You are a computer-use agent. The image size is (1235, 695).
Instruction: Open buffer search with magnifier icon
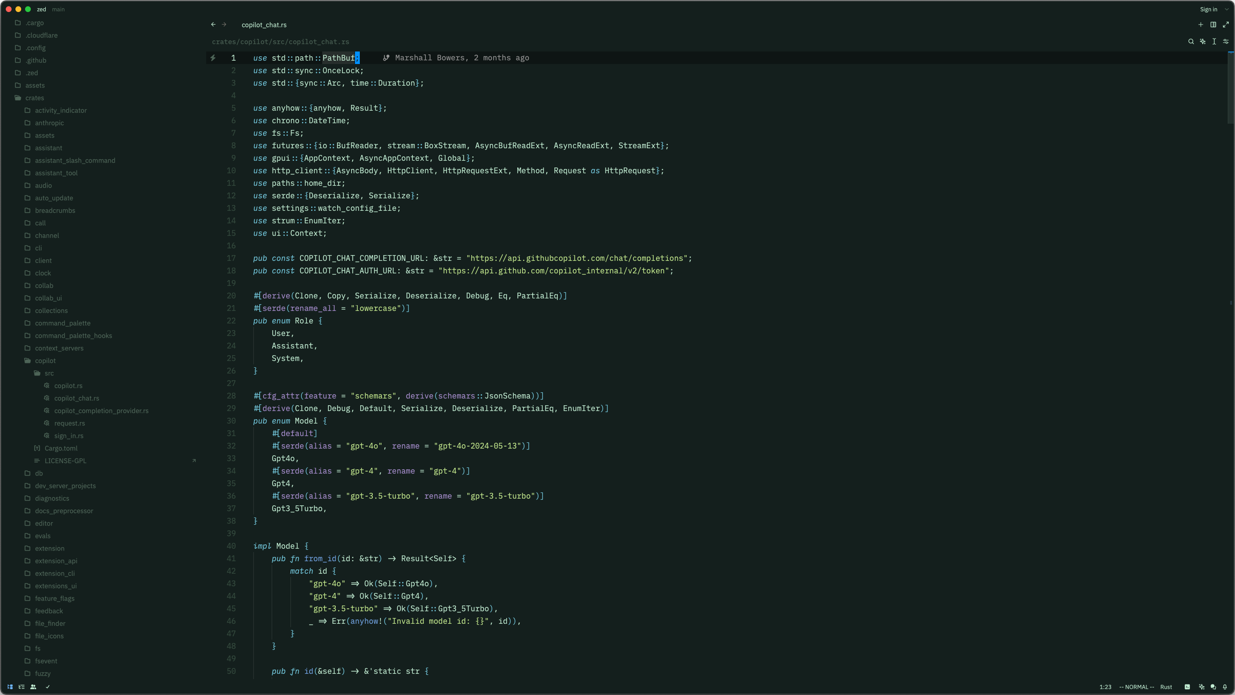[1191, 42]
